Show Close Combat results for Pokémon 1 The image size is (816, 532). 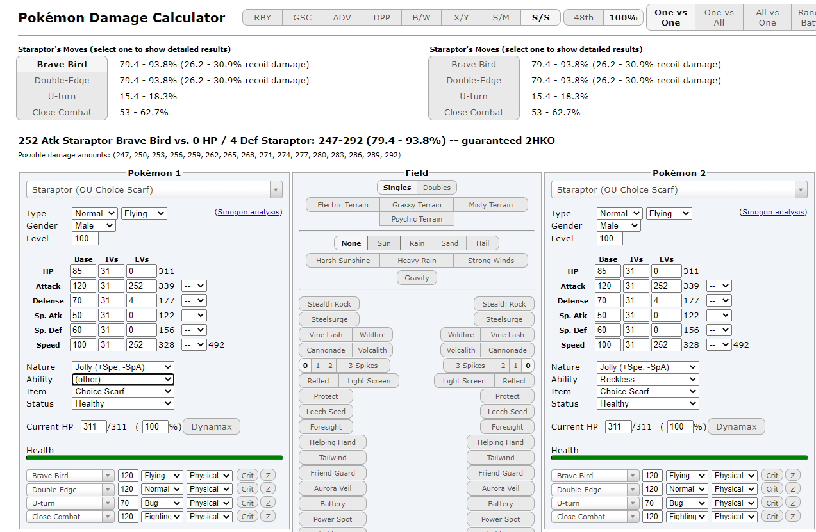(x=62, y=112)
